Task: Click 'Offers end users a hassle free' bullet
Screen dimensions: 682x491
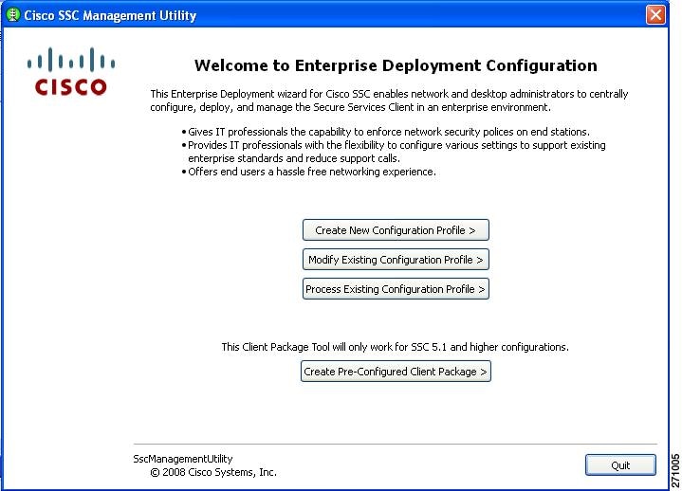Action: pyautogui.click(x=308, y=172)
